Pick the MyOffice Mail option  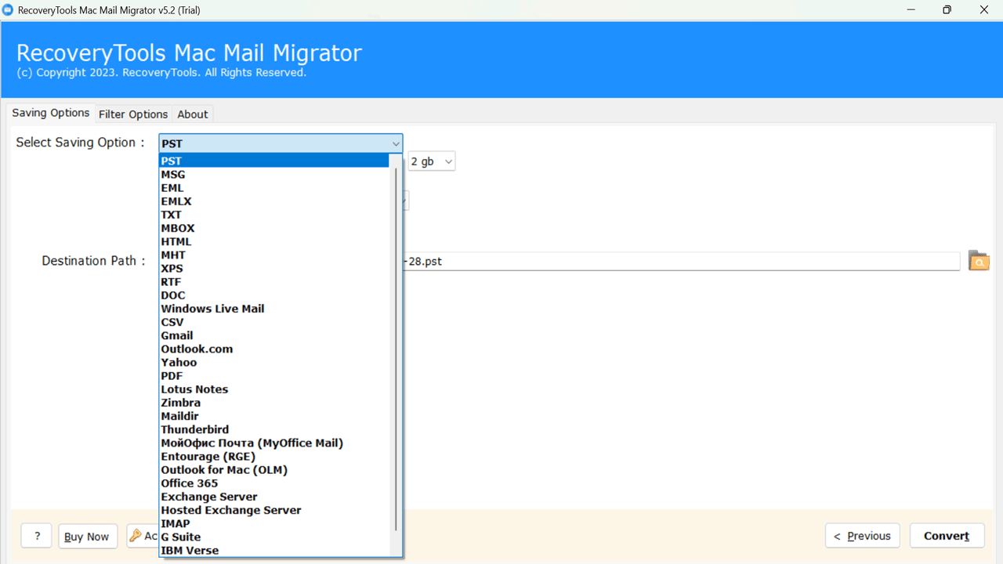click(x=274, y=443)
